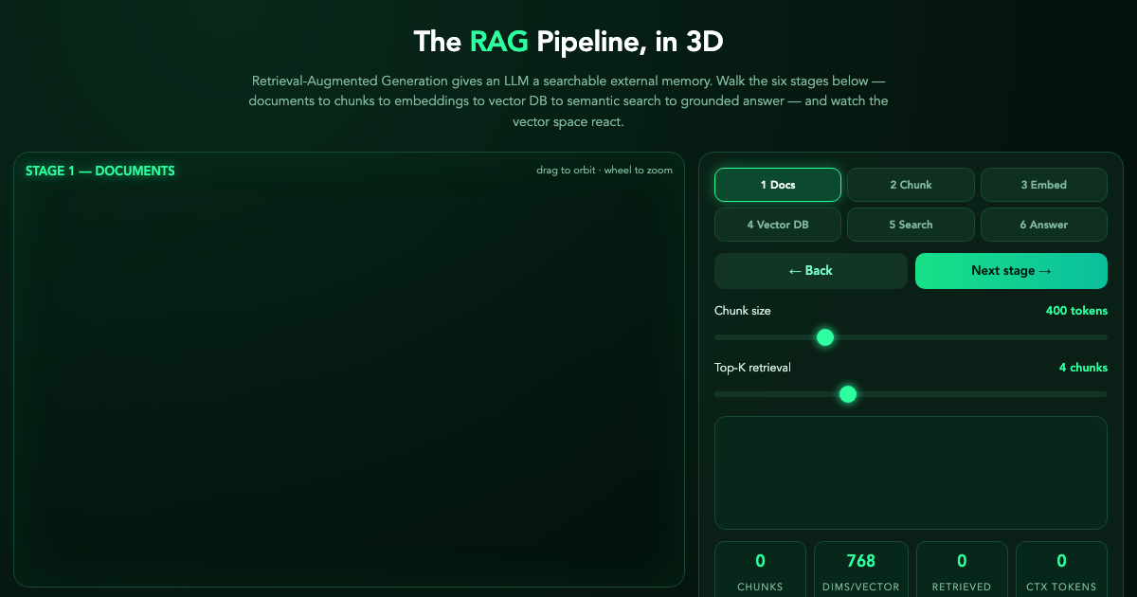Click the Chunk size label
The width and height of the screenshot is (1137, 597).
click(743, 311)
